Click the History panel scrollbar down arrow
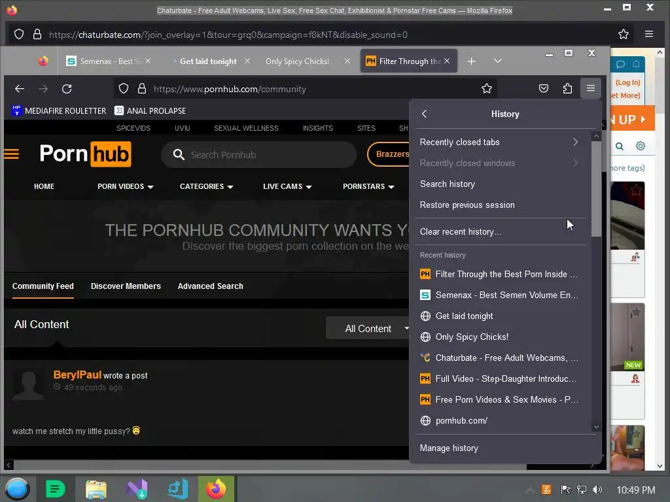 point(596,427)
